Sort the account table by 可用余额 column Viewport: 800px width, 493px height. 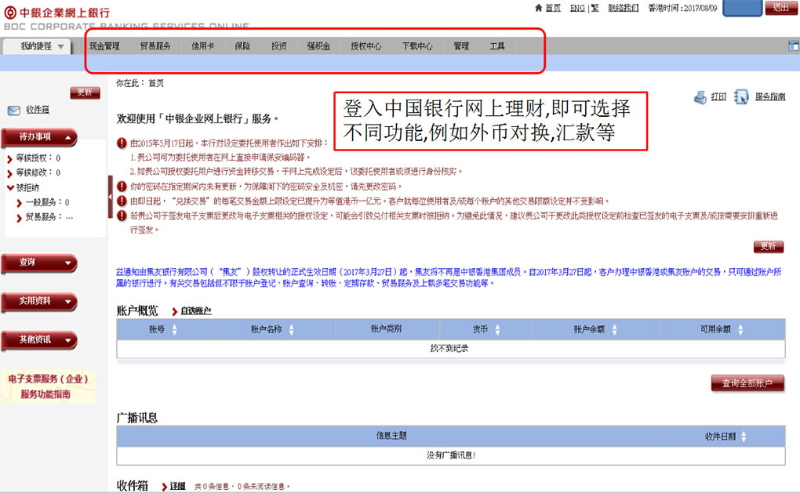pos(739,330)
